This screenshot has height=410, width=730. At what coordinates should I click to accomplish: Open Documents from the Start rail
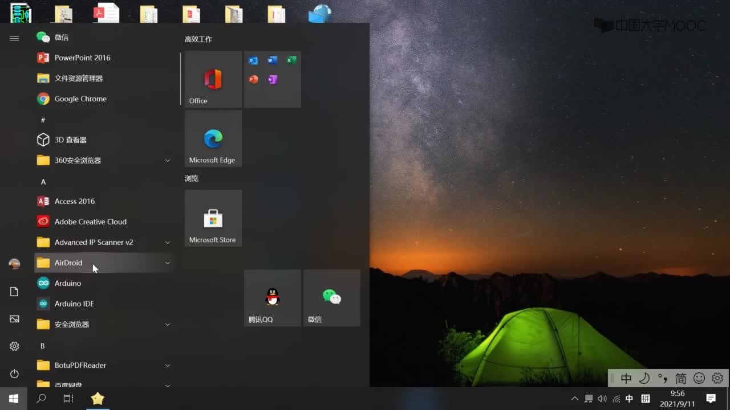point(14,292)
